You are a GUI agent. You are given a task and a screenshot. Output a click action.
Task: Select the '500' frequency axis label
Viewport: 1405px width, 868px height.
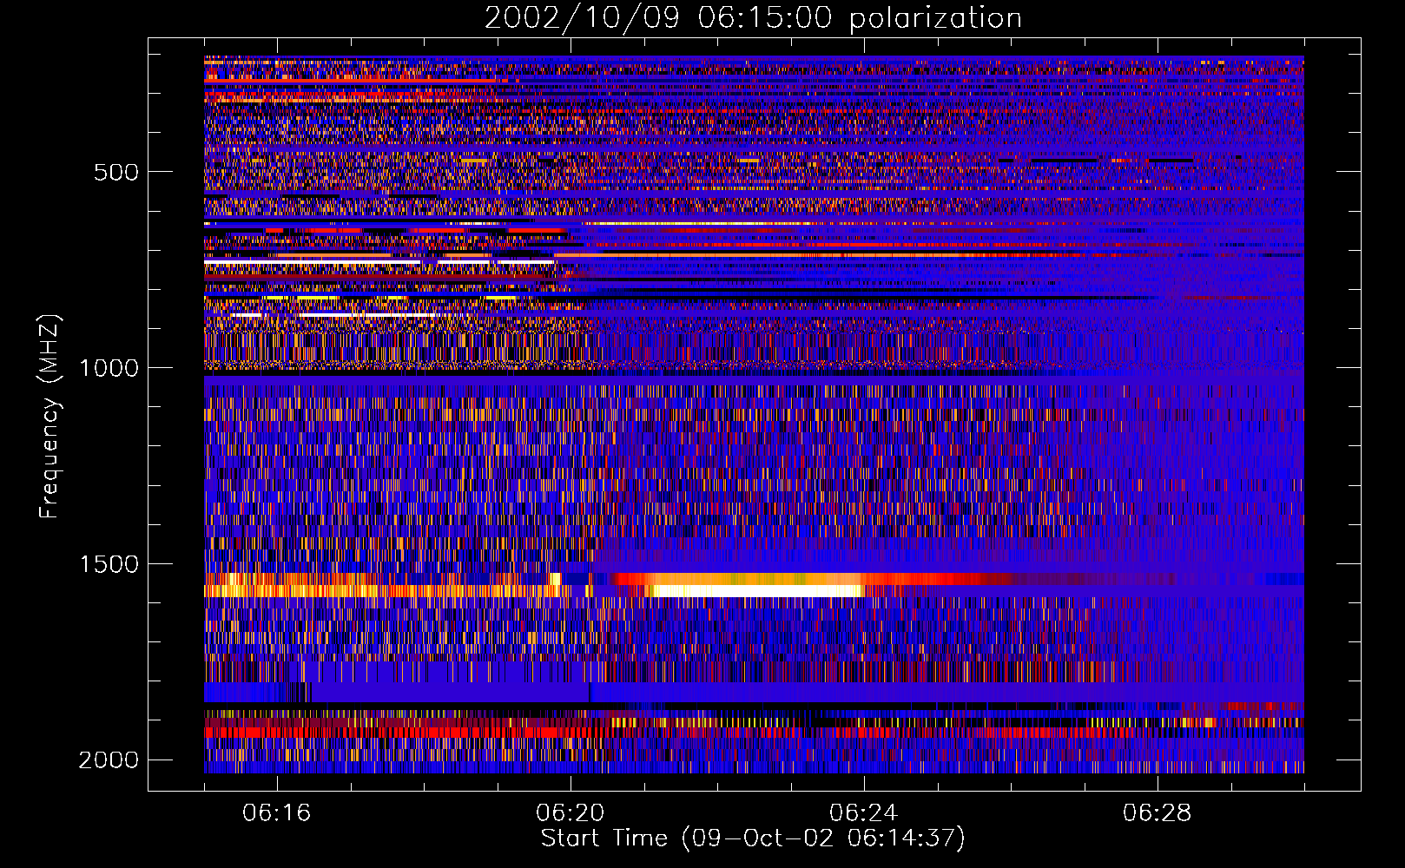point(116,172)
